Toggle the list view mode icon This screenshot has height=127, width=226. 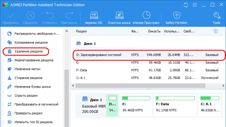(216, 31)
